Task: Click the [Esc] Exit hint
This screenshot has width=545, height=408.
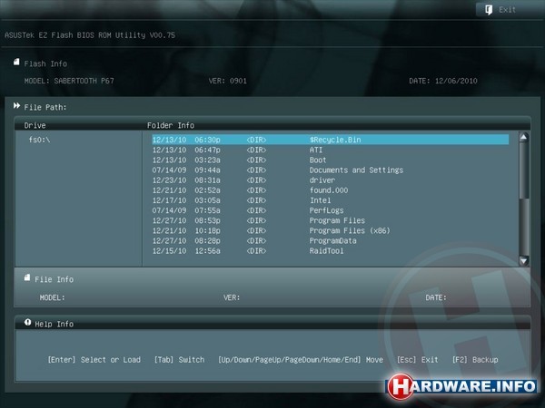Action: tap(418, 360)
